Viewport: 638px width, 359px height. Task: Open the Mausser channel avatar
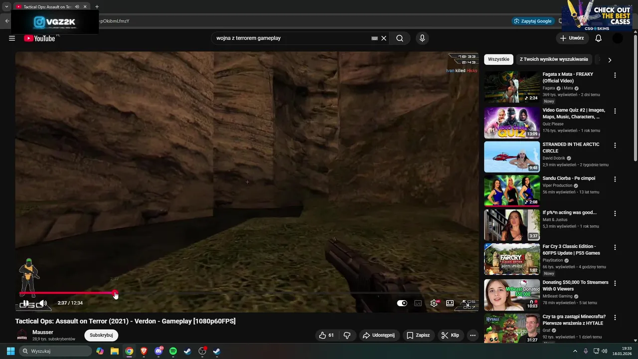pos(22,336)
